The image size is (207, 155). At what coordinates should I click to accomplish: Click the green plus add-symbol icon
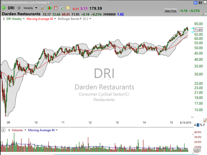3,8
